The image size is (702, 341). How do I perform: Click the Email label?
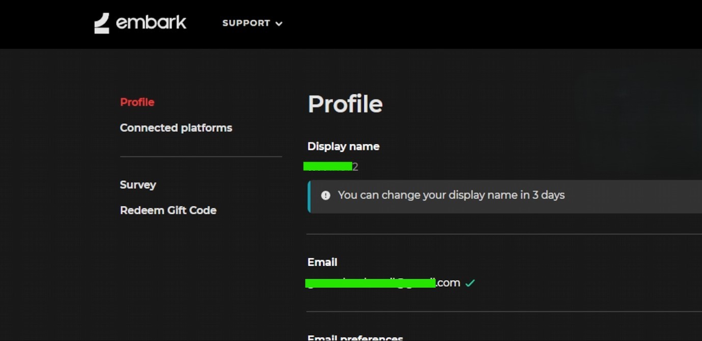(322, 262)
